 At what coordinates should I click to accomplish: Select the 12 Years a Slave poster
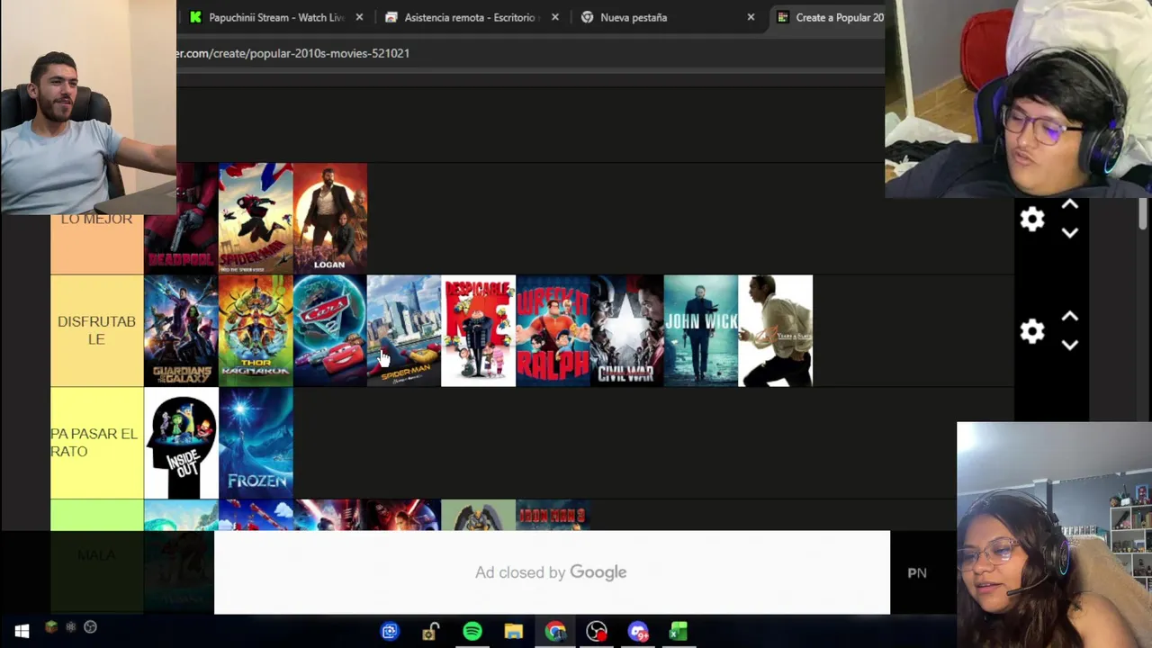click(776, 330)
